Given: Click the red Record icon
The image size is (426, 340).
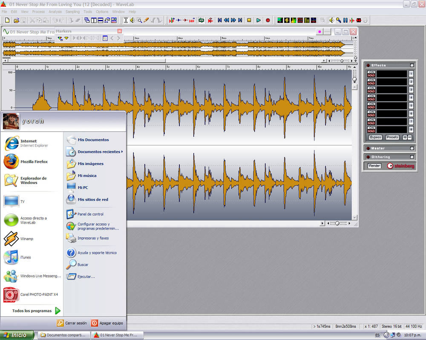Looking at the screenshot, I should pos(268,20).
